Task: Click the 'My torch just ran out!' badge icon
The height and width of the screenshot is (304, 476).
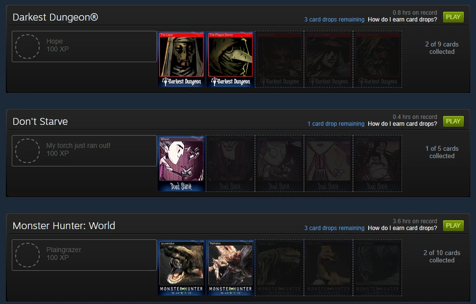Action: click(x=27, y=151)
